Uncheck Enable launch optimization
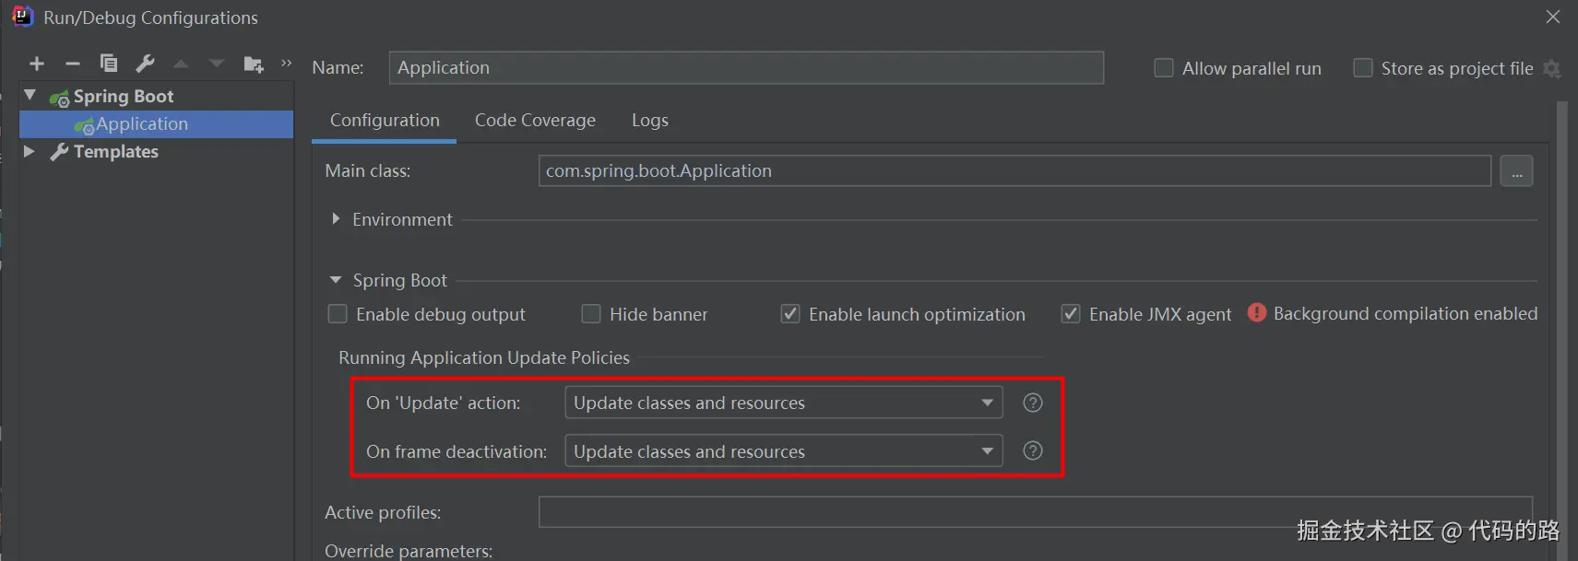The height and width of the screenshot is (561, 1578). point(790,314)
